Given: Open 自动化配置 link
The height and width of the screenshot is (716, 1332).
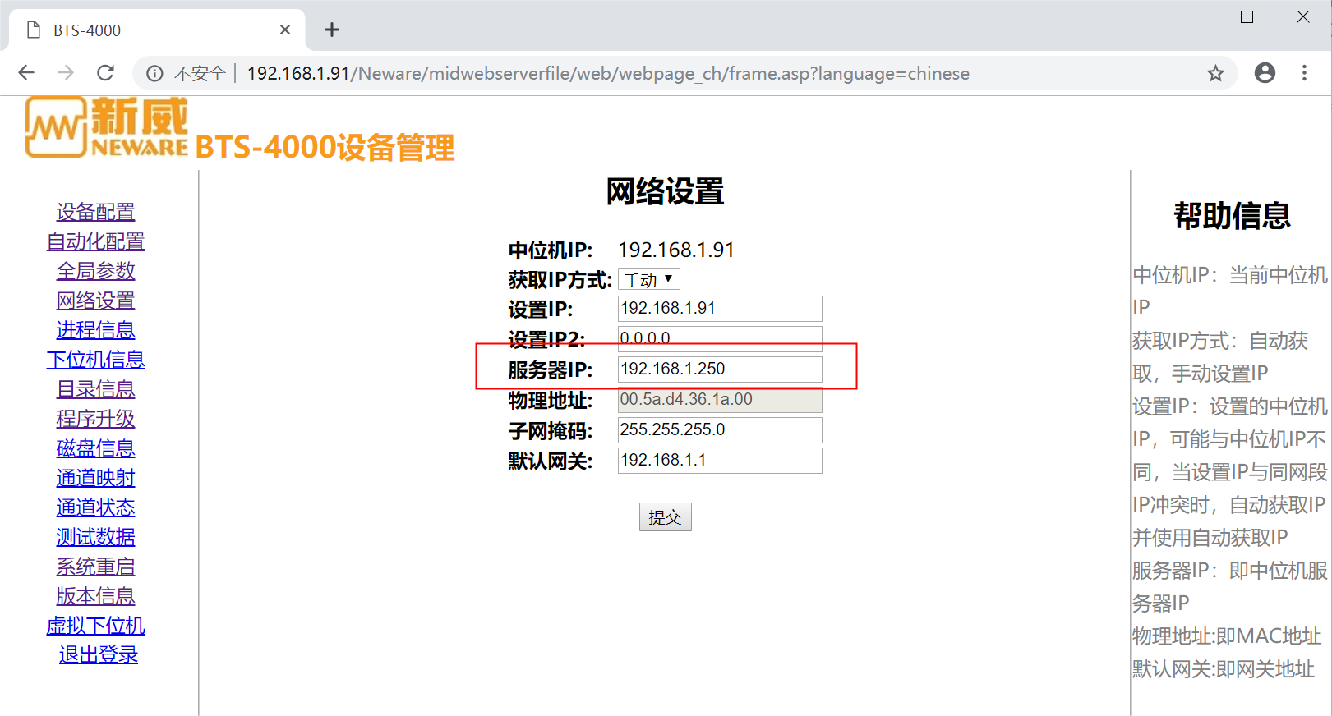Looking at the screenshot, I should [x=95, y=241].
